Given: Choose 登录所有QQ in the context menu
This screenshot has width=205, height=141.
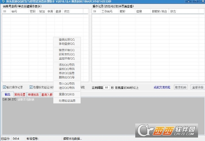Looking at the screenshot, I should click(x=67, y=50).
